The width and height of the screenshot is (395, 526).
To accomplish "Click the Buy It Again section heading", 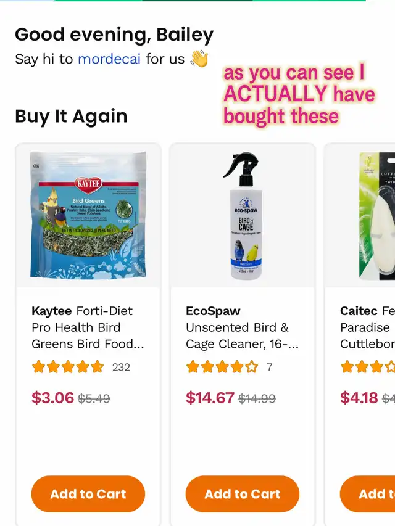I will point(71,117).
